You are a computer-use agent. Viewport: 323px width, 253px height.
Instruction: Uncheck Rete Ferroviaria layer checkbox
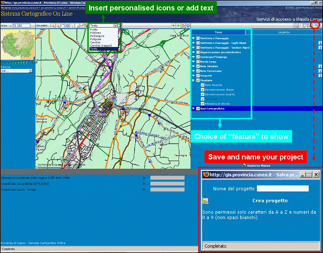pos(198,71)
